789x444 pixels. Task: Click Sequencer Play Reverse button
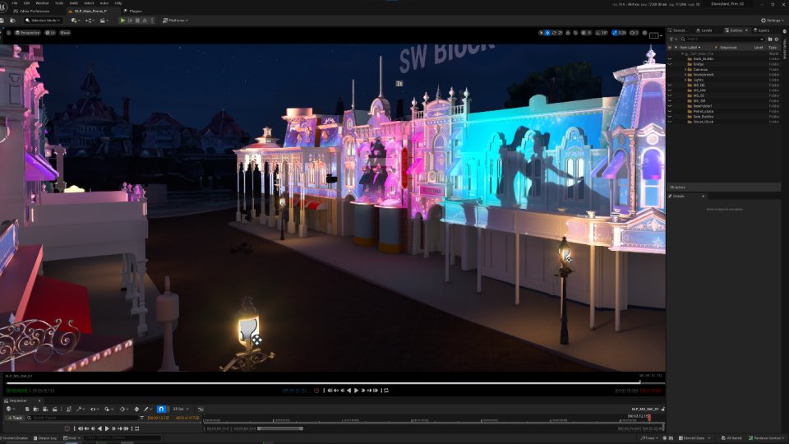[x=99, y=429]
